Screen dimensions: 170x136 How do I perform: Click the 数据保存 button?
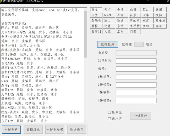pos(77,130)
